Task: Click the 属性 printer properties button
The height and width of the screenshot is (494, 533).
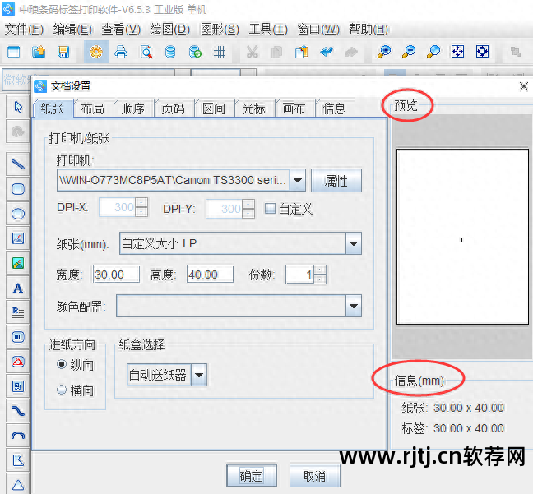Action: click(336, 181)
